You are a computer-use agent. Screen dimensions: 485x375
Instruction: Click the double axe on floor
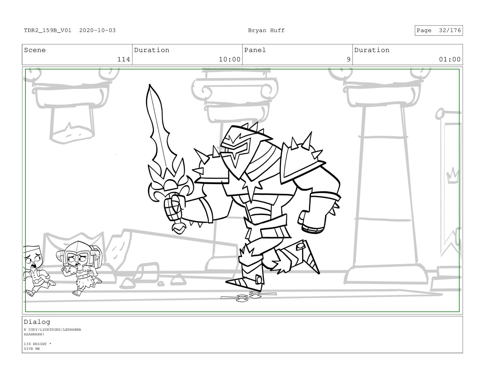point(249,297)
